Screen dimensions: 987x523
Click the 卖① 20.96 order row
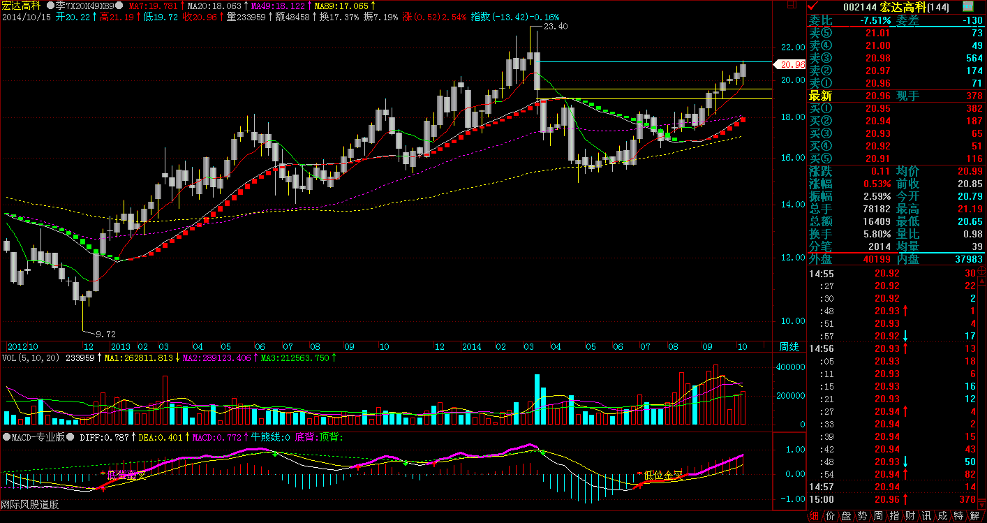[x=896, y=84]
